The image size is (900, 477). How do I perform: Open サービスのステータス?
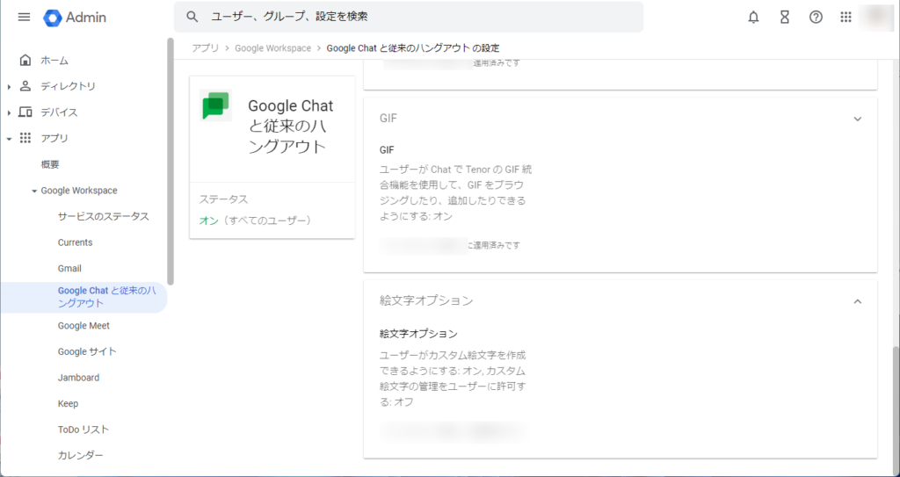point(104,216)
